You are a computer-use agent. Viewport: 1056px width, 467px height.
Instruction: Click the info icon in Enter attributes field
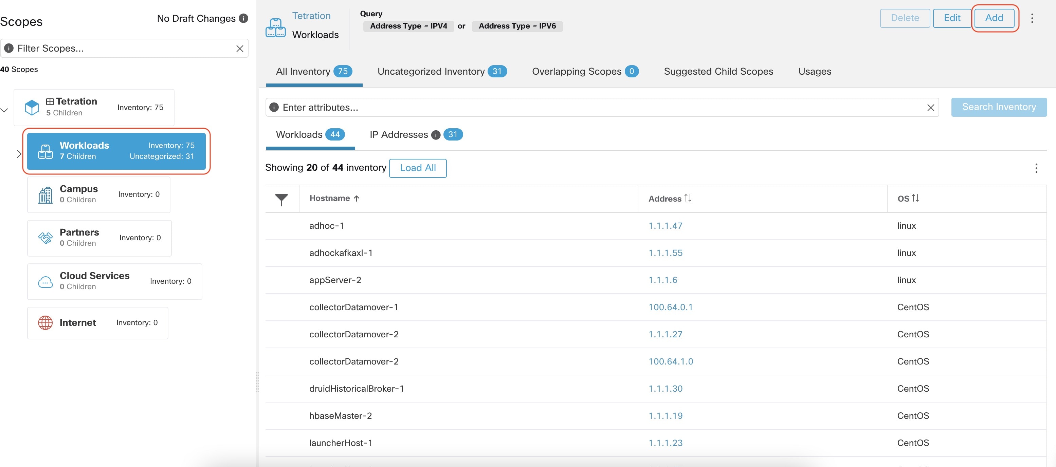(274, 107)
